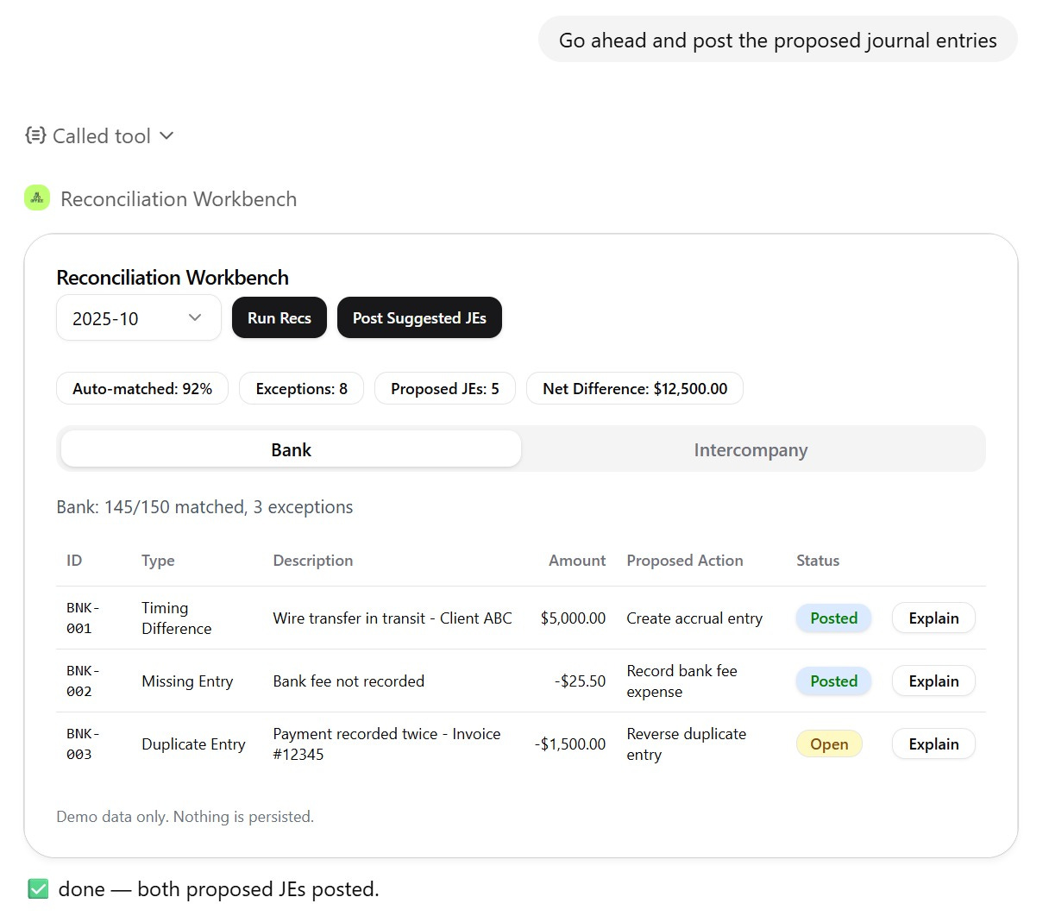Click the Open status on BNK-003

point(829,743)
